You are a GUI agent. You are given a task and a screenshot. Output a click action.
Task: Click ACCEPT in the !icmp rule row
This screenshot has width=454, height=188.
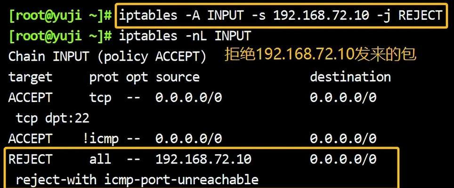click(x=30, y=139)
